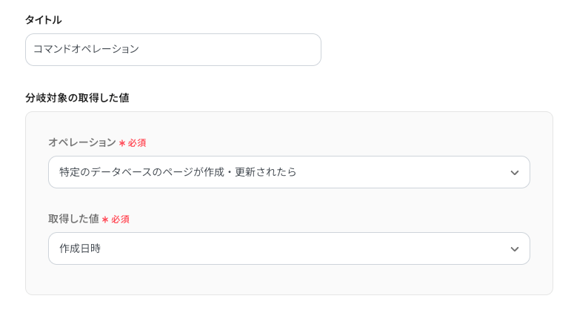Screen dimensions: 574x313
Task: Click the タイトル field label
Action: pyautogui.click(x=43, y=20)
